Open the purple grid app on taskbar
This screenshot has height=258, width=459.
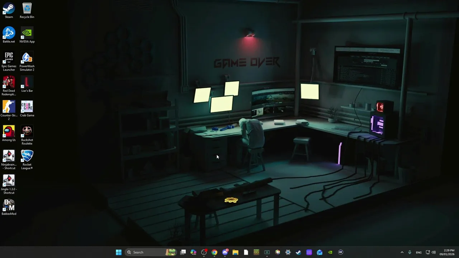tap(309, 252)
